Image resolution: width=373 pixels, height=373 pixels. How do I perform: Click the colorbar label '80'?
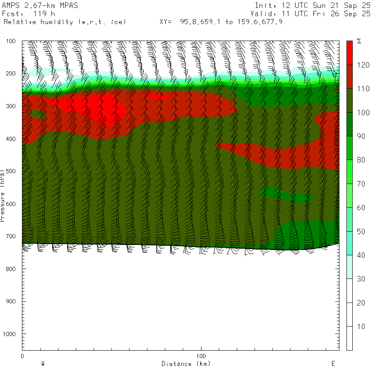click(x=361, y=160)
